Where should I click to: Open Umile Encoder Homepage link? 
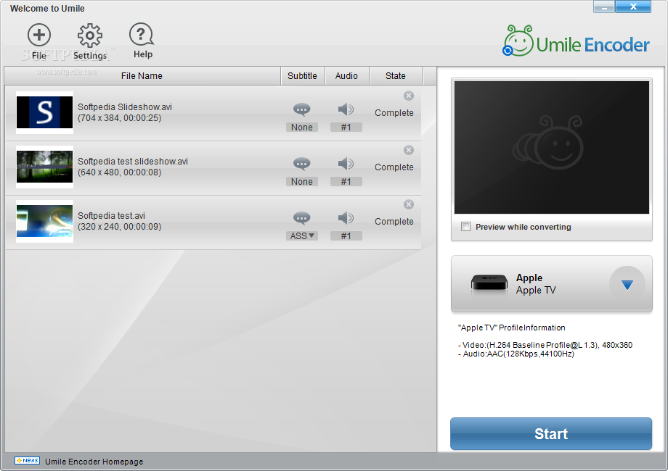coord(94,462)
